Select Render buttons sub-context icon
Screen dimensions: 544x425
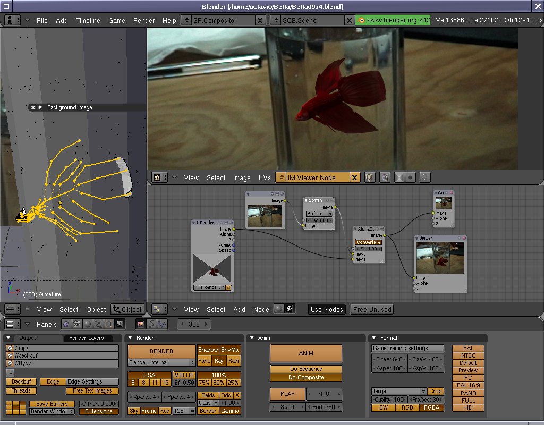pos(141,324)
